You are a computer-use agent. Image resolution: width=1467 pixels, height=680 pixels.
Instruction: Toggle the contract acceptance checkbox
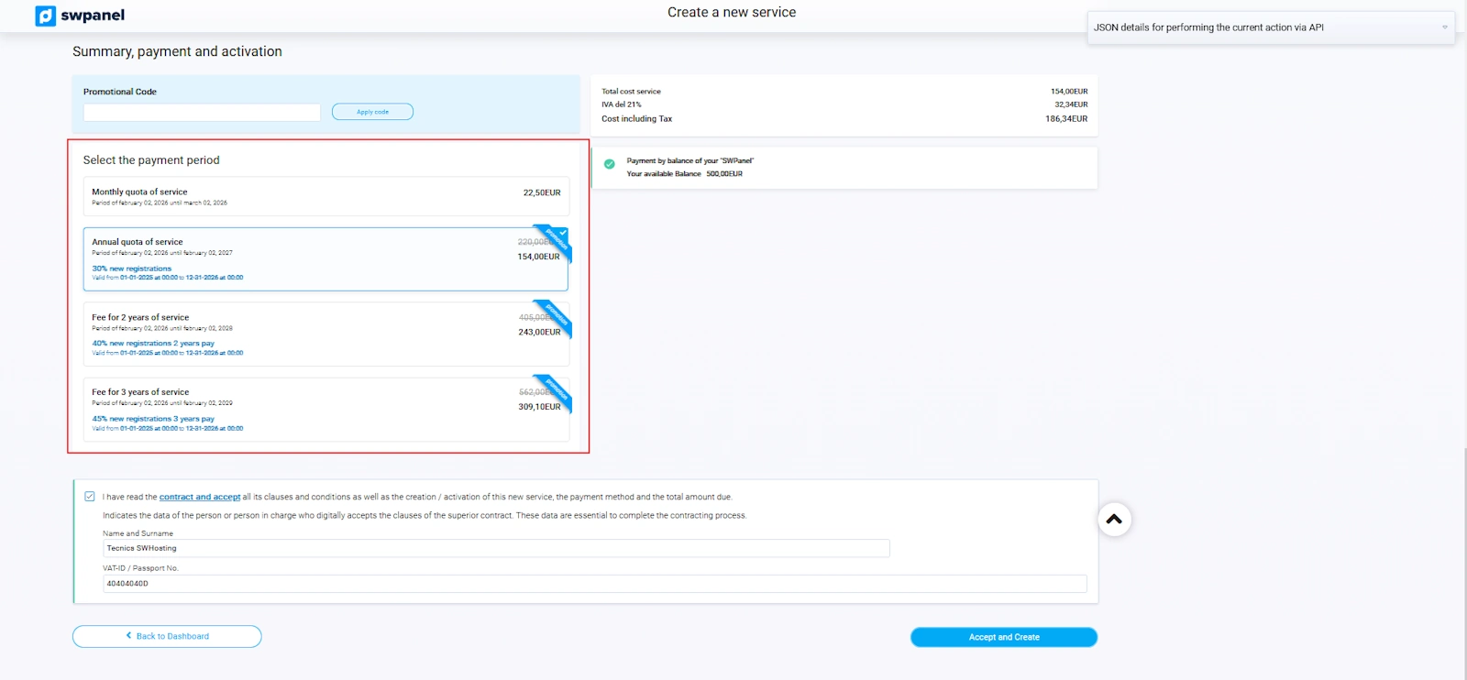[90, 497]
